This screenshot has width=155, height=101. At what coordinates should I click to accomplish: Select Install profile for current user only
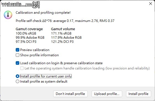pyautogui.click(x=17, y=76)
